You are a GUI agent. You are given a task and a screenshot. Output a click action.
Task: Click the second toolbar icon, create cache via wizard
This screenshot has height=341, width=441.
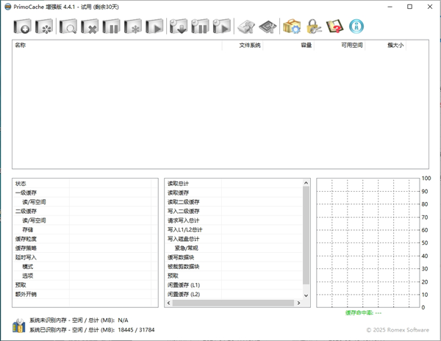click(44, 26)
